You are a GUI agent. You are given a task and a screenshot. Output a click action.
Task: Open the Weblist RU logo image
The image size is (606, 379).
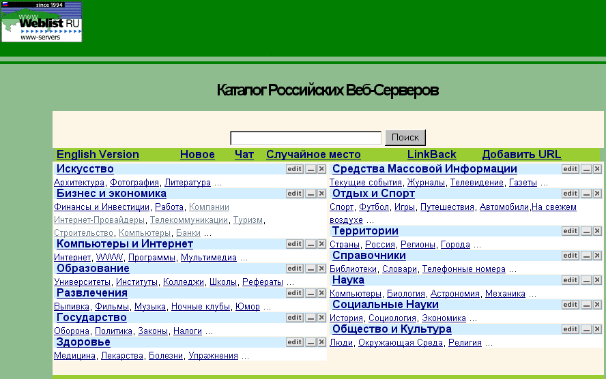(x=42, y=22)
